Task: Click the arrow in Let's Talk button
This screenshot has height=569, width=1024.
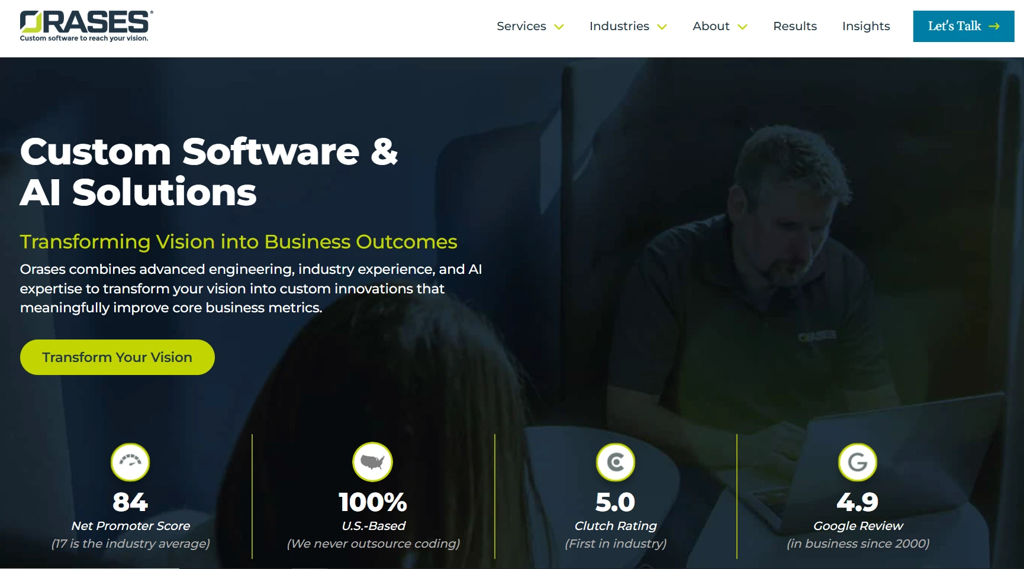Action: (994, 26)
